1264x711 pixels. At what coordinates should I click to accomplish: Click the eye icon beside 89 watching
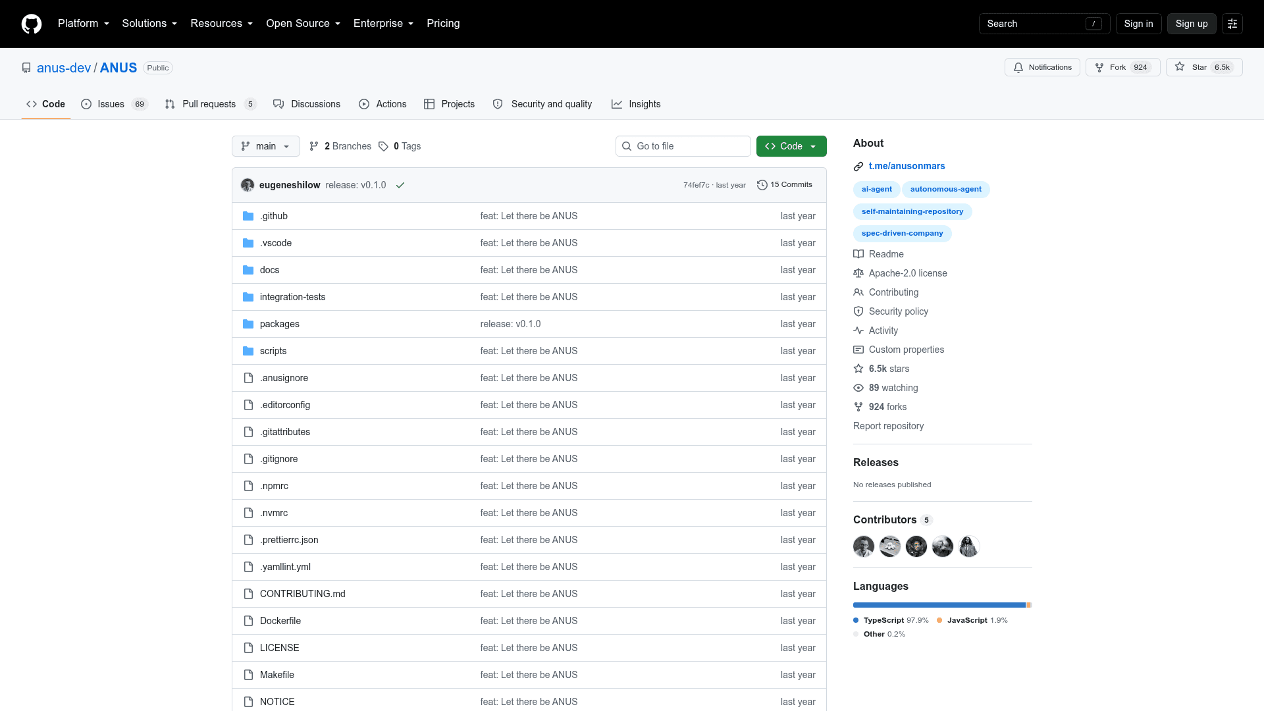[858, 388]
